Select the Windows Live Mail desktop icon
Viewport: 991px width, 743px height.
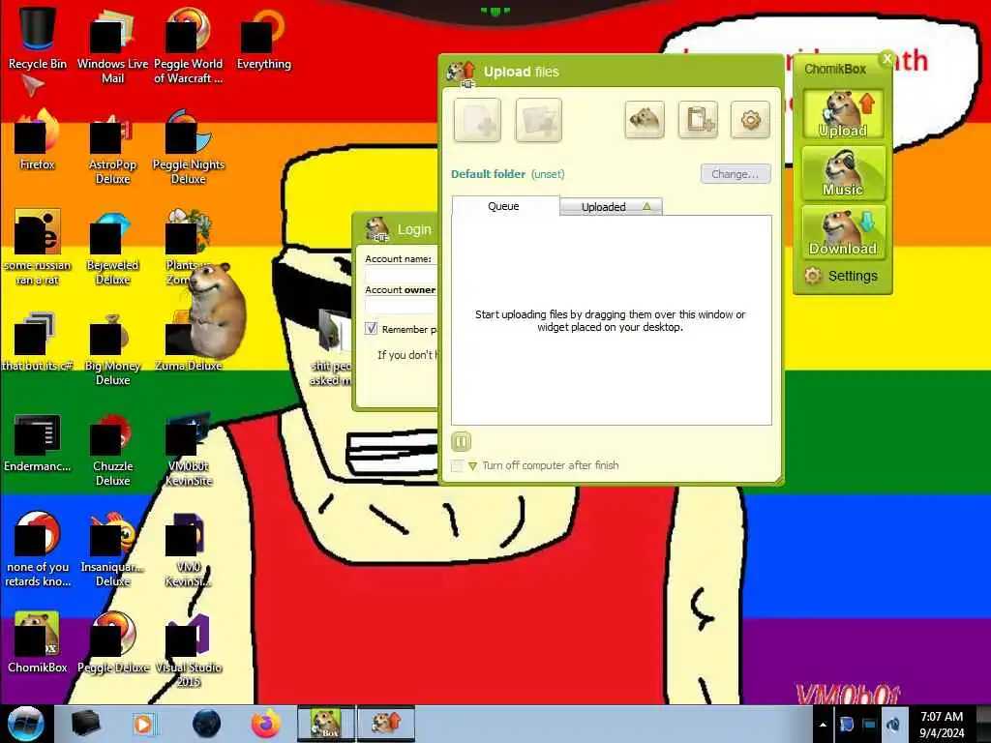tap(112, 47)
